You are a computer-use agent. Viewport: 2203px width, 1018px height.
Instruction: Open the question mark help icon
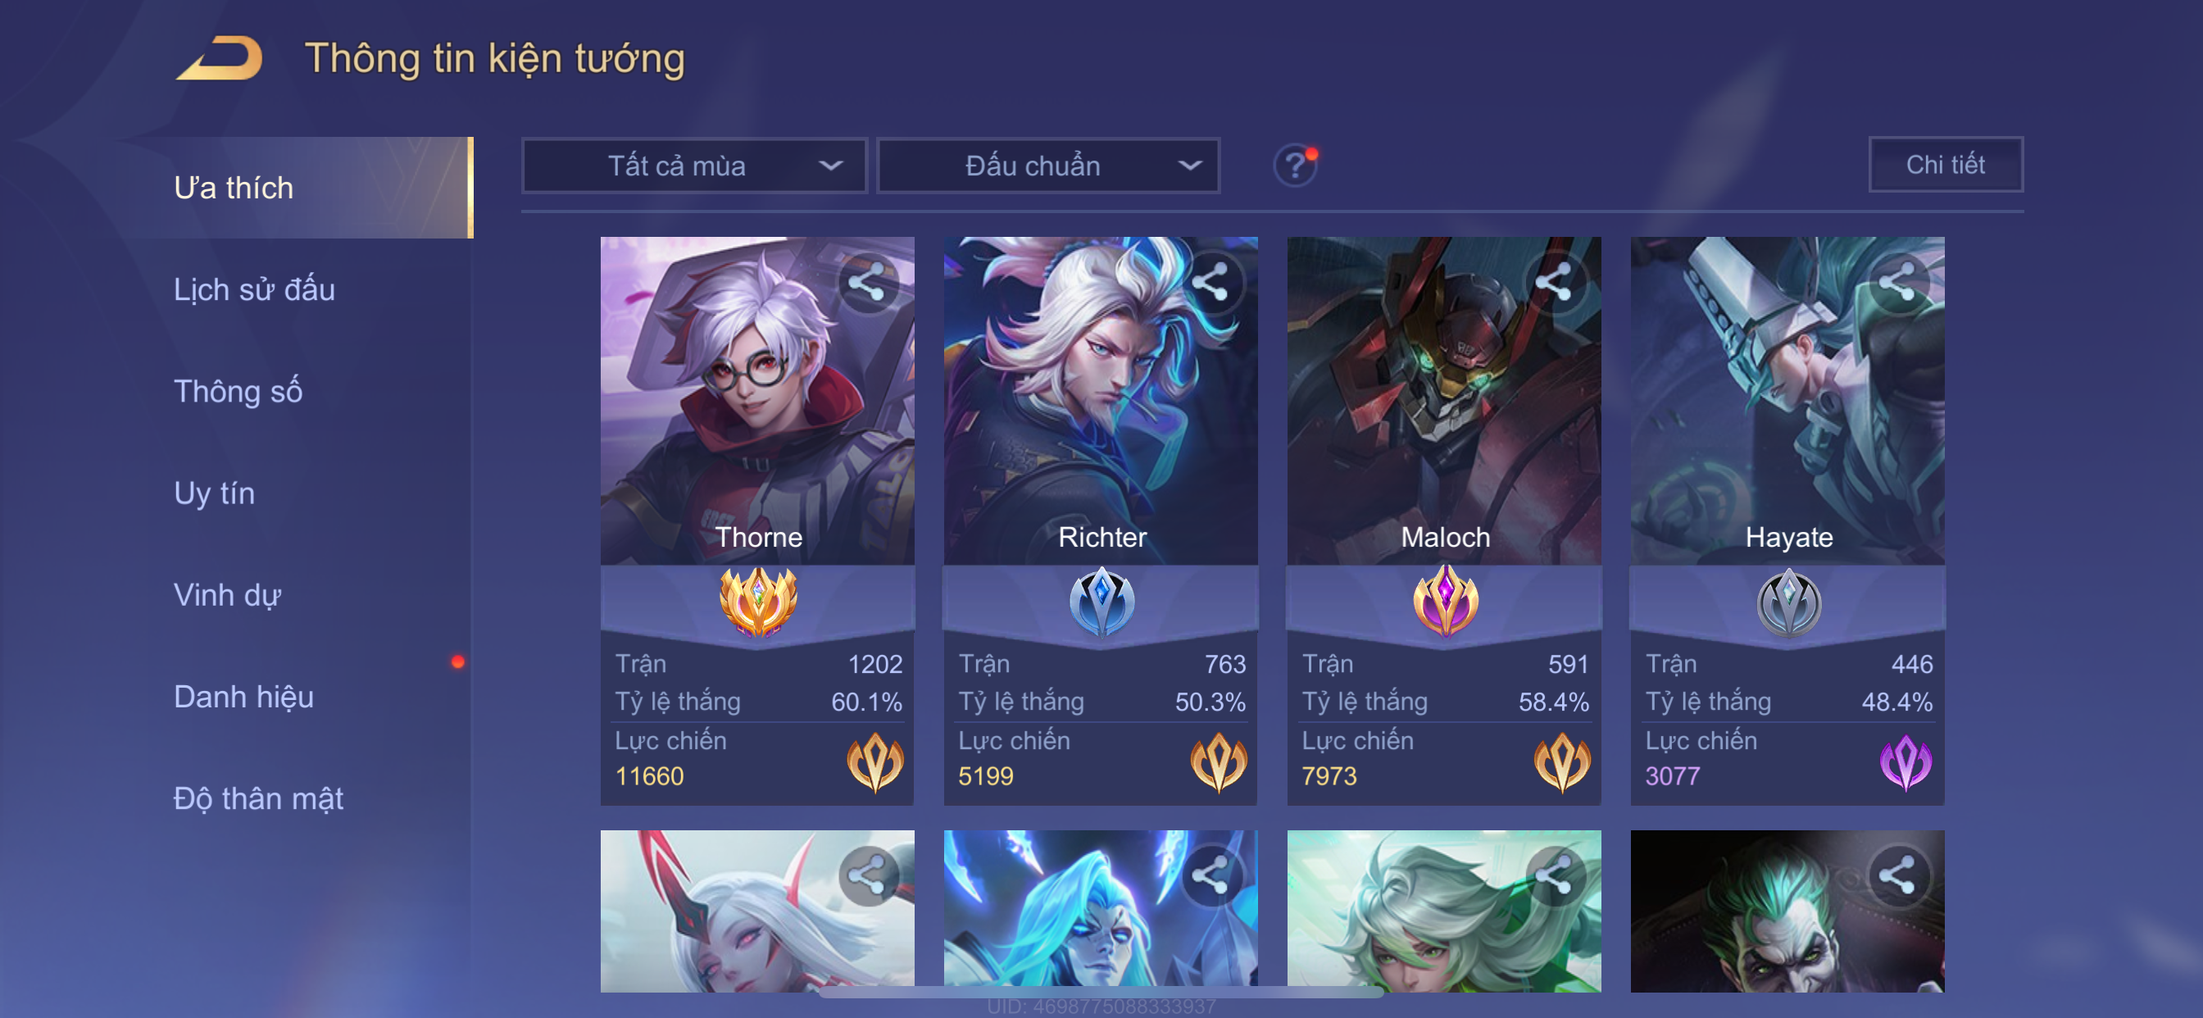click(1295, 165)
